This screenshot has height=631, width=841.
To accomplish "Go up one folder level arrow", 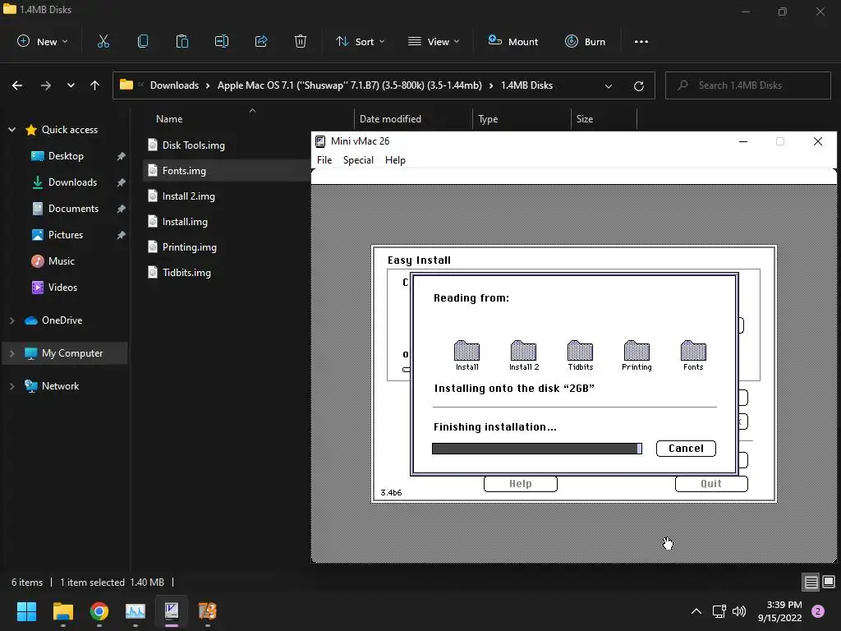I will [95, 85].
